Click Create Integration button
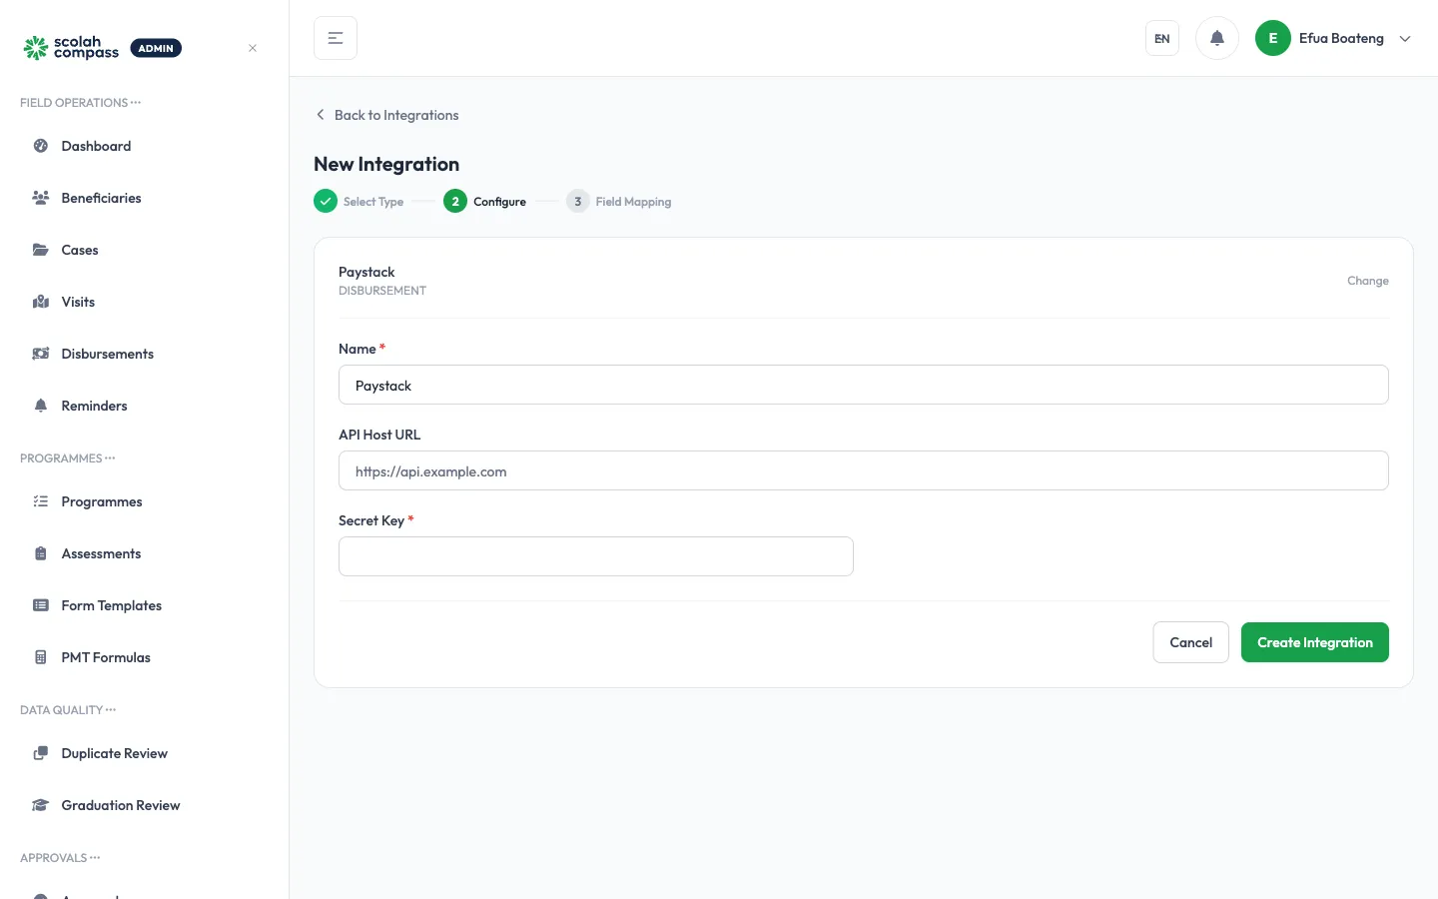 (x=1315, y=642)
